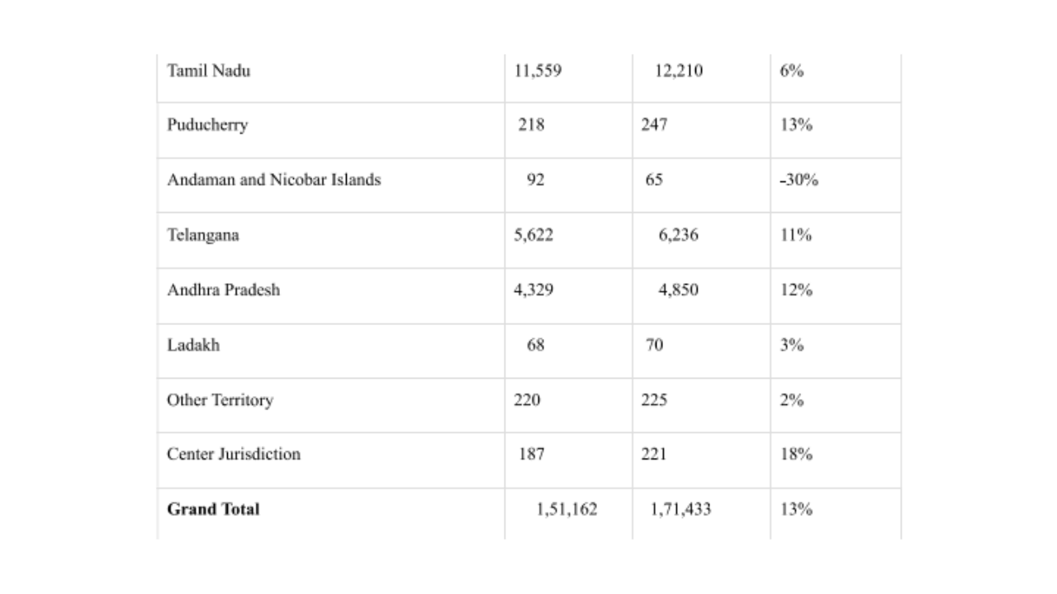The image size is (1057, 594).
Task: Select the Center Jurisdiction label
Action: pyautogui.click(x=234, y=454)
